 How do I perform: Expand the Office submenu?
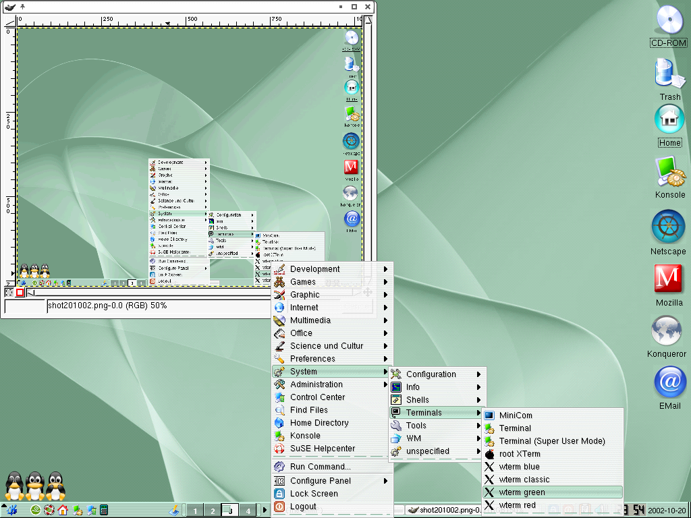(x=332, y=333)
